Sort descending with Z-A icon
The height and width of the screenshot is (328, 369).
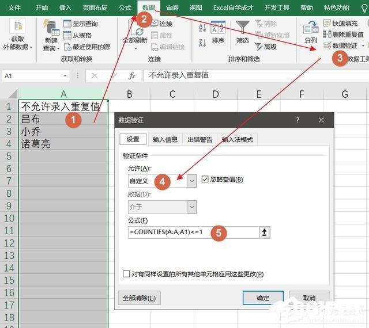(x=202, y=43)
